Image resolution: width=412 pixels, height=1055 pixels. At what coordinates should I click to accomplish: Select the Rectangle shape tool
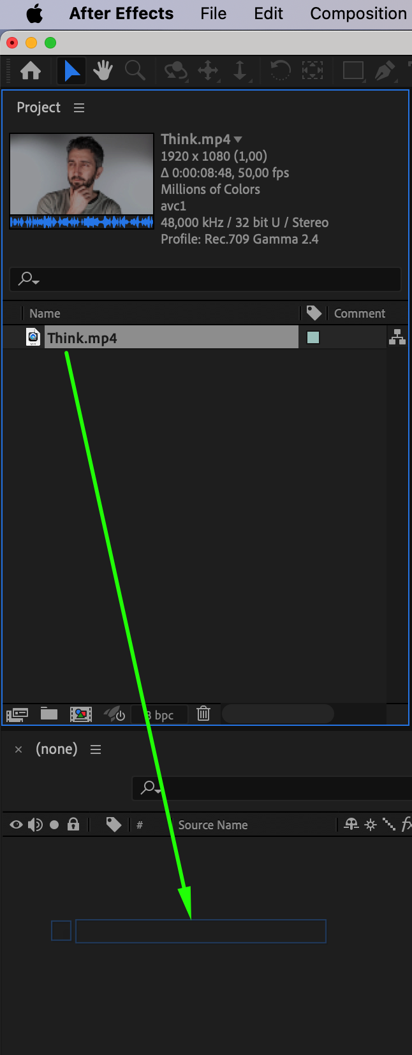click(x=353, y=70)
